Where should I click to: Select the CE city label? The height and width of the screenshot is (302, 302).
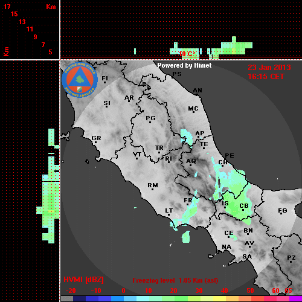click(229, 233)
